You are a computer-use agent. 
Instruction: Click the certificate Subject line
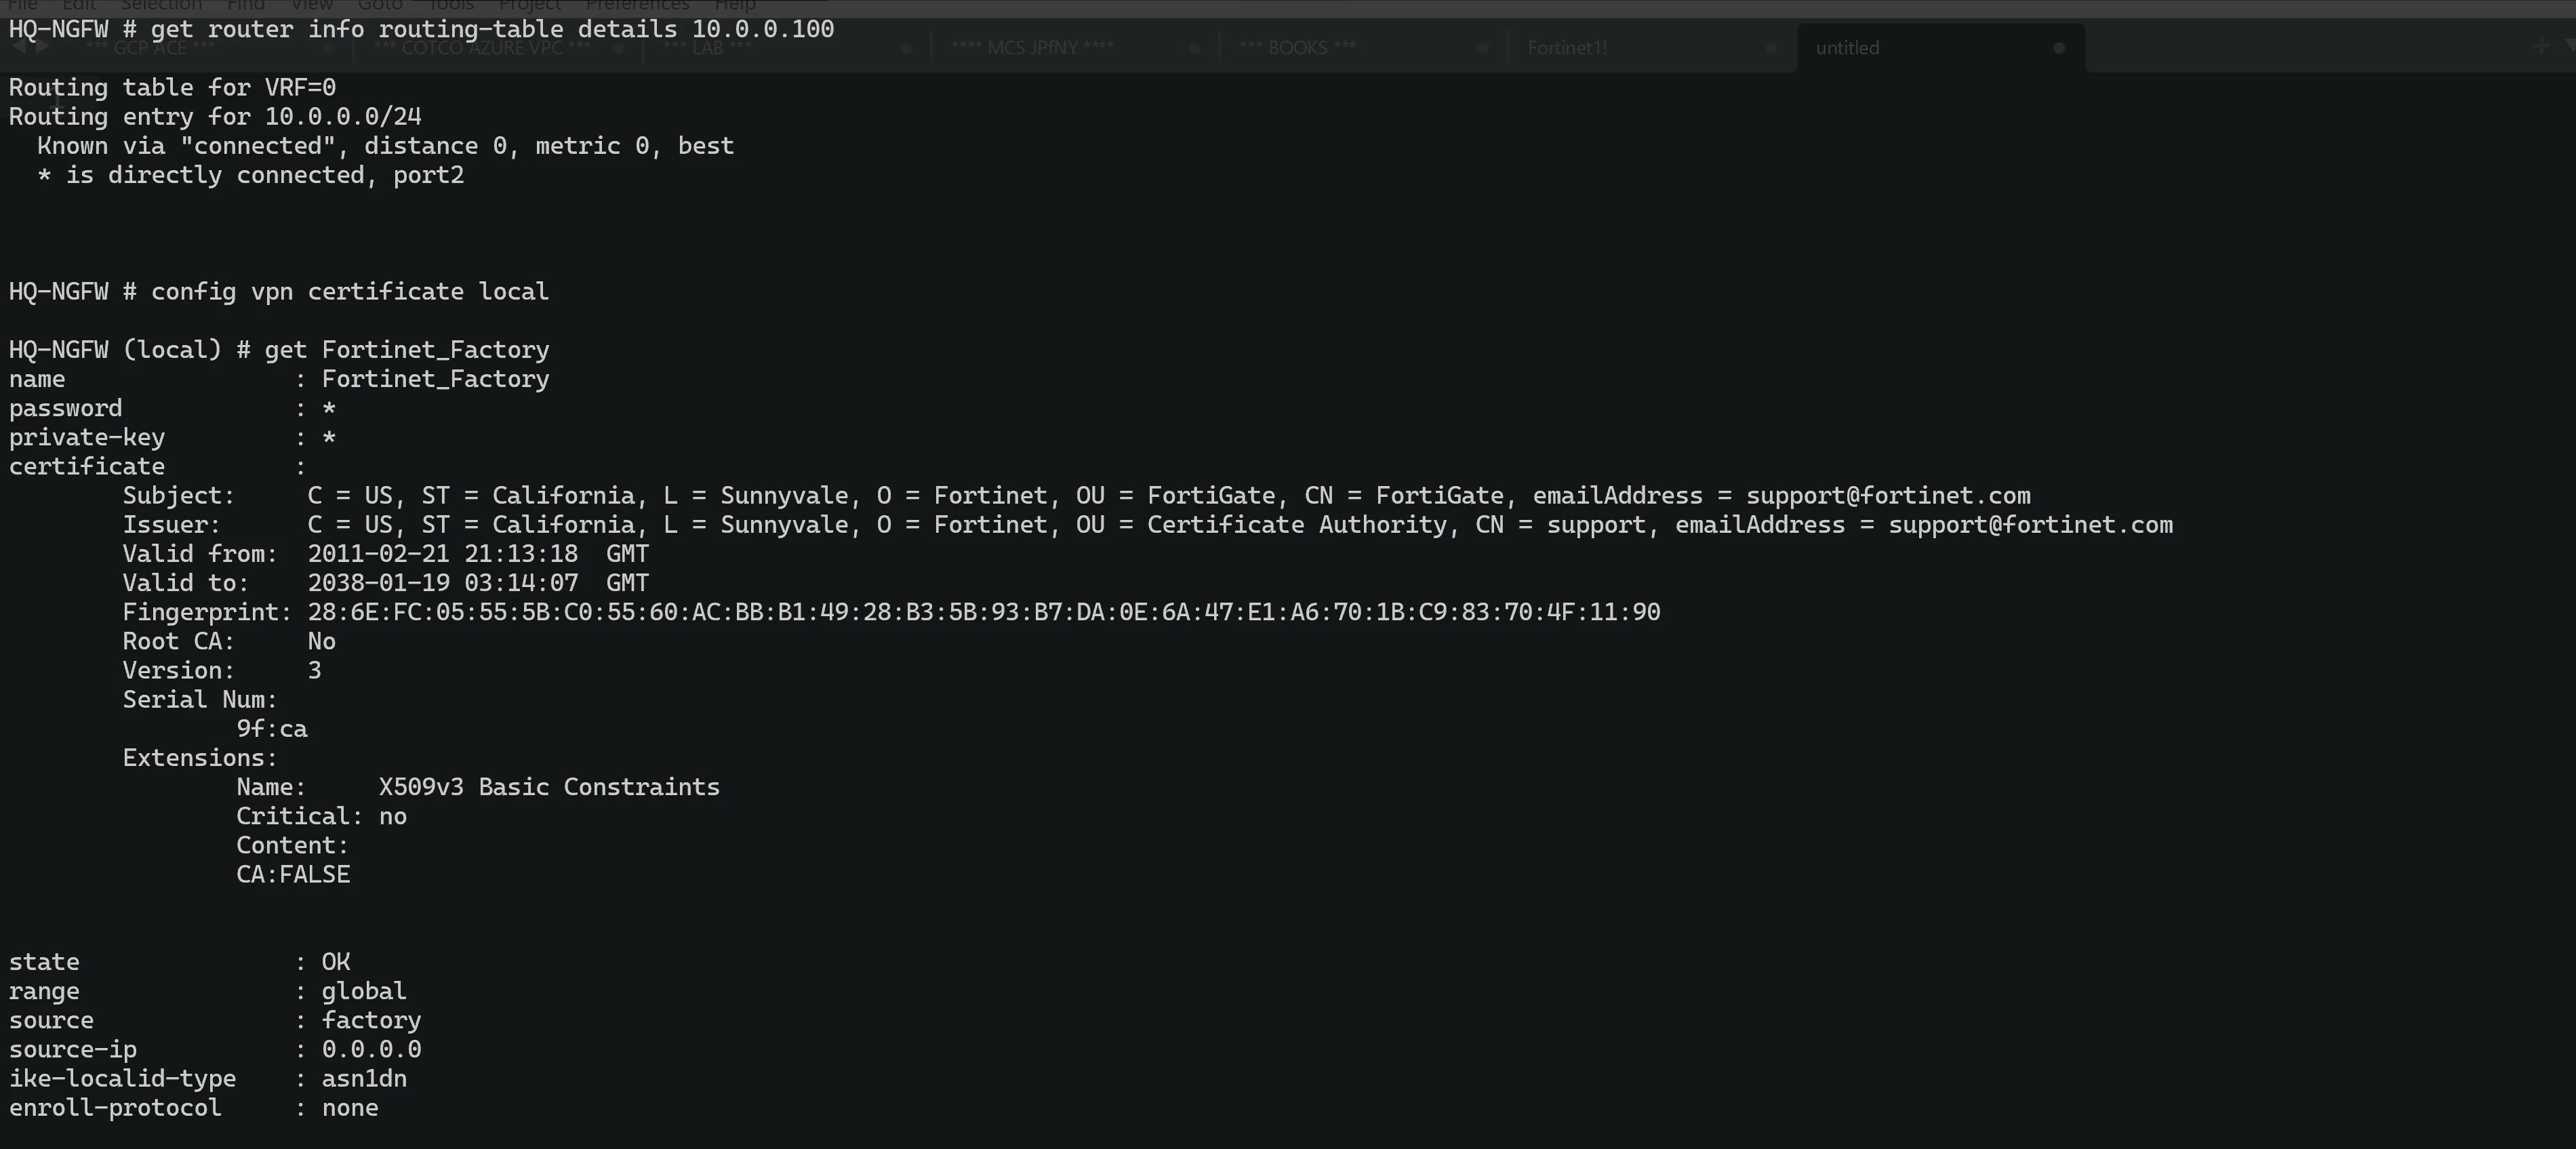tap(1076, 496)
